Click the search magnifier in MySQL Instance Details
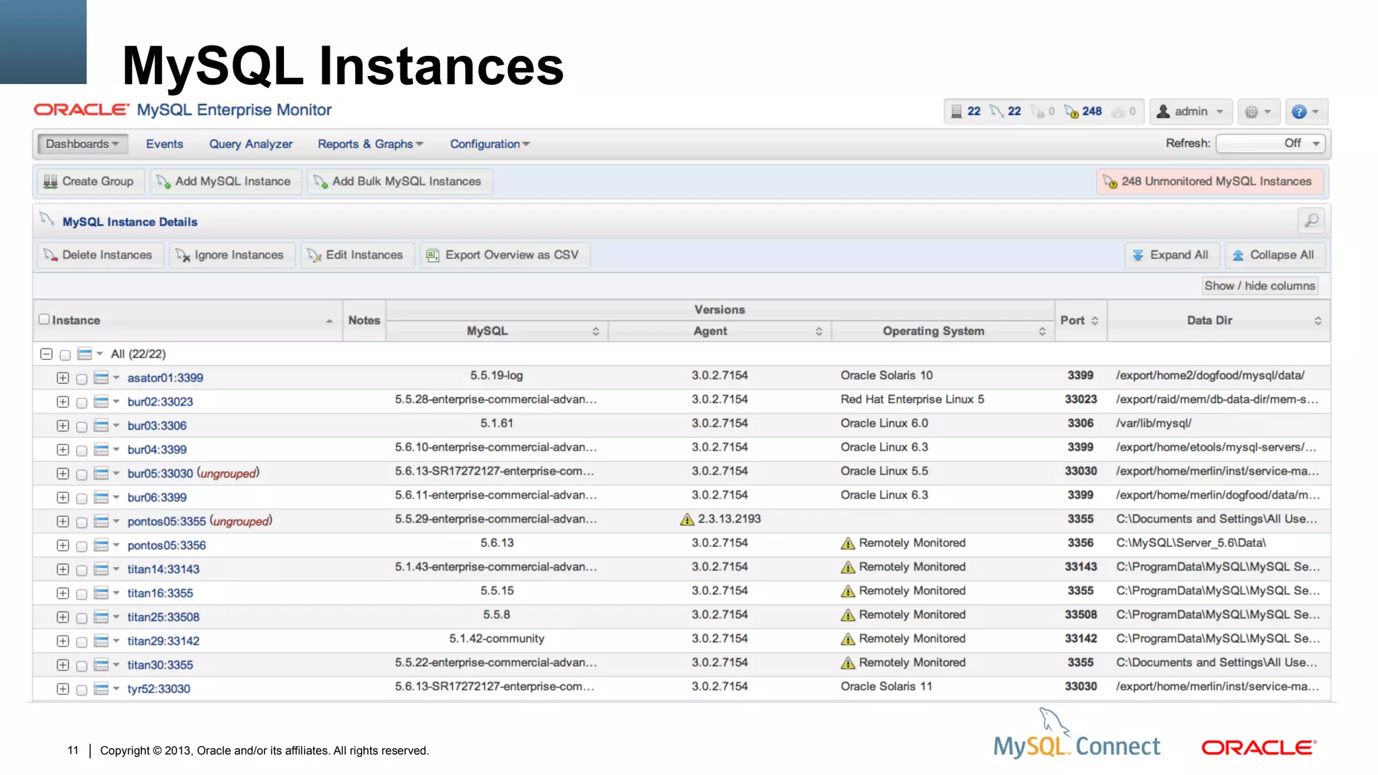This screenshot has height=775, width=1378. pyautogui.click(x=1311, y=221)
